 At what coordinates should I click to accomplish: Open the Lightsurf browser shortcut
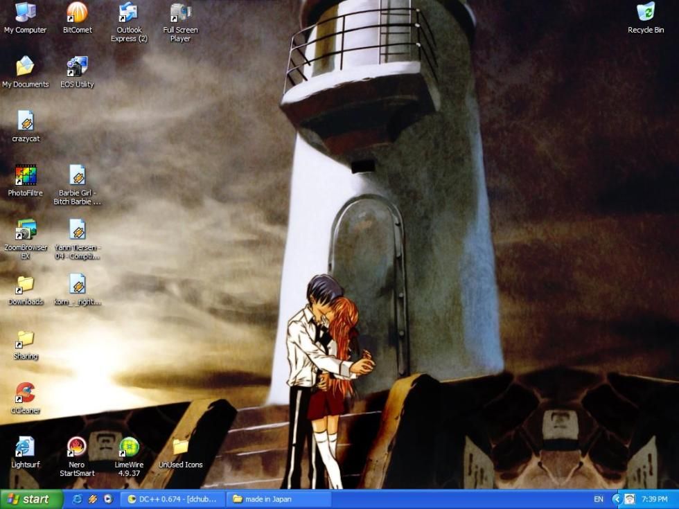pos(26,453)
